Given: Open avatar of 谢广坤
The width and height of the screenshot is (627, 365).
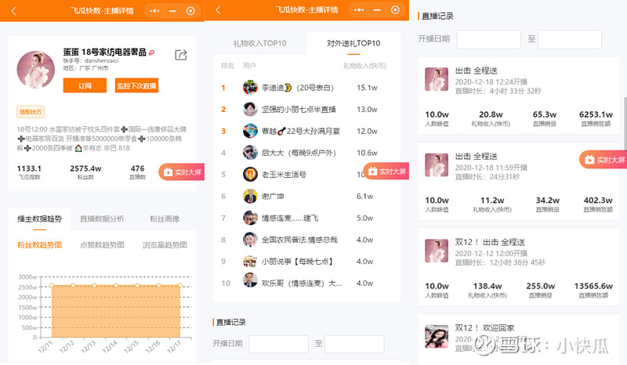Looking at the screenshot, I should [250, 196].
